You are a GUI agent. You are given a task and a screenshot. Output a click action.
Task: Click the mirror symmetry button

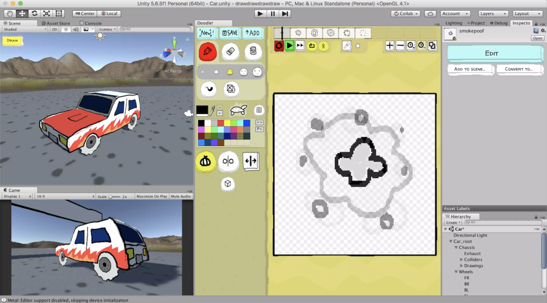coord(228,161)
